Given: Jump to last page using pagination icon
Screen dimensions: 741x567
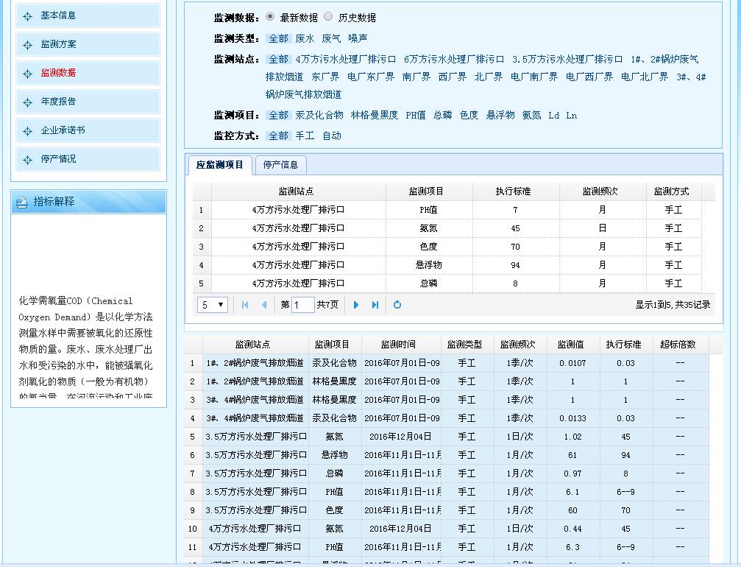Looking at the screenshot, I should [375, 304].
